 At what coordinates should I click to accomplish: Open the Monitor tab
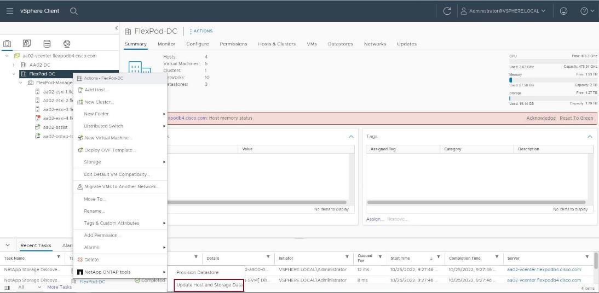(166, 44)
